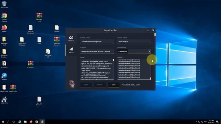
Task: Open Task View from the taskbar
Action: tap(14, 122)
